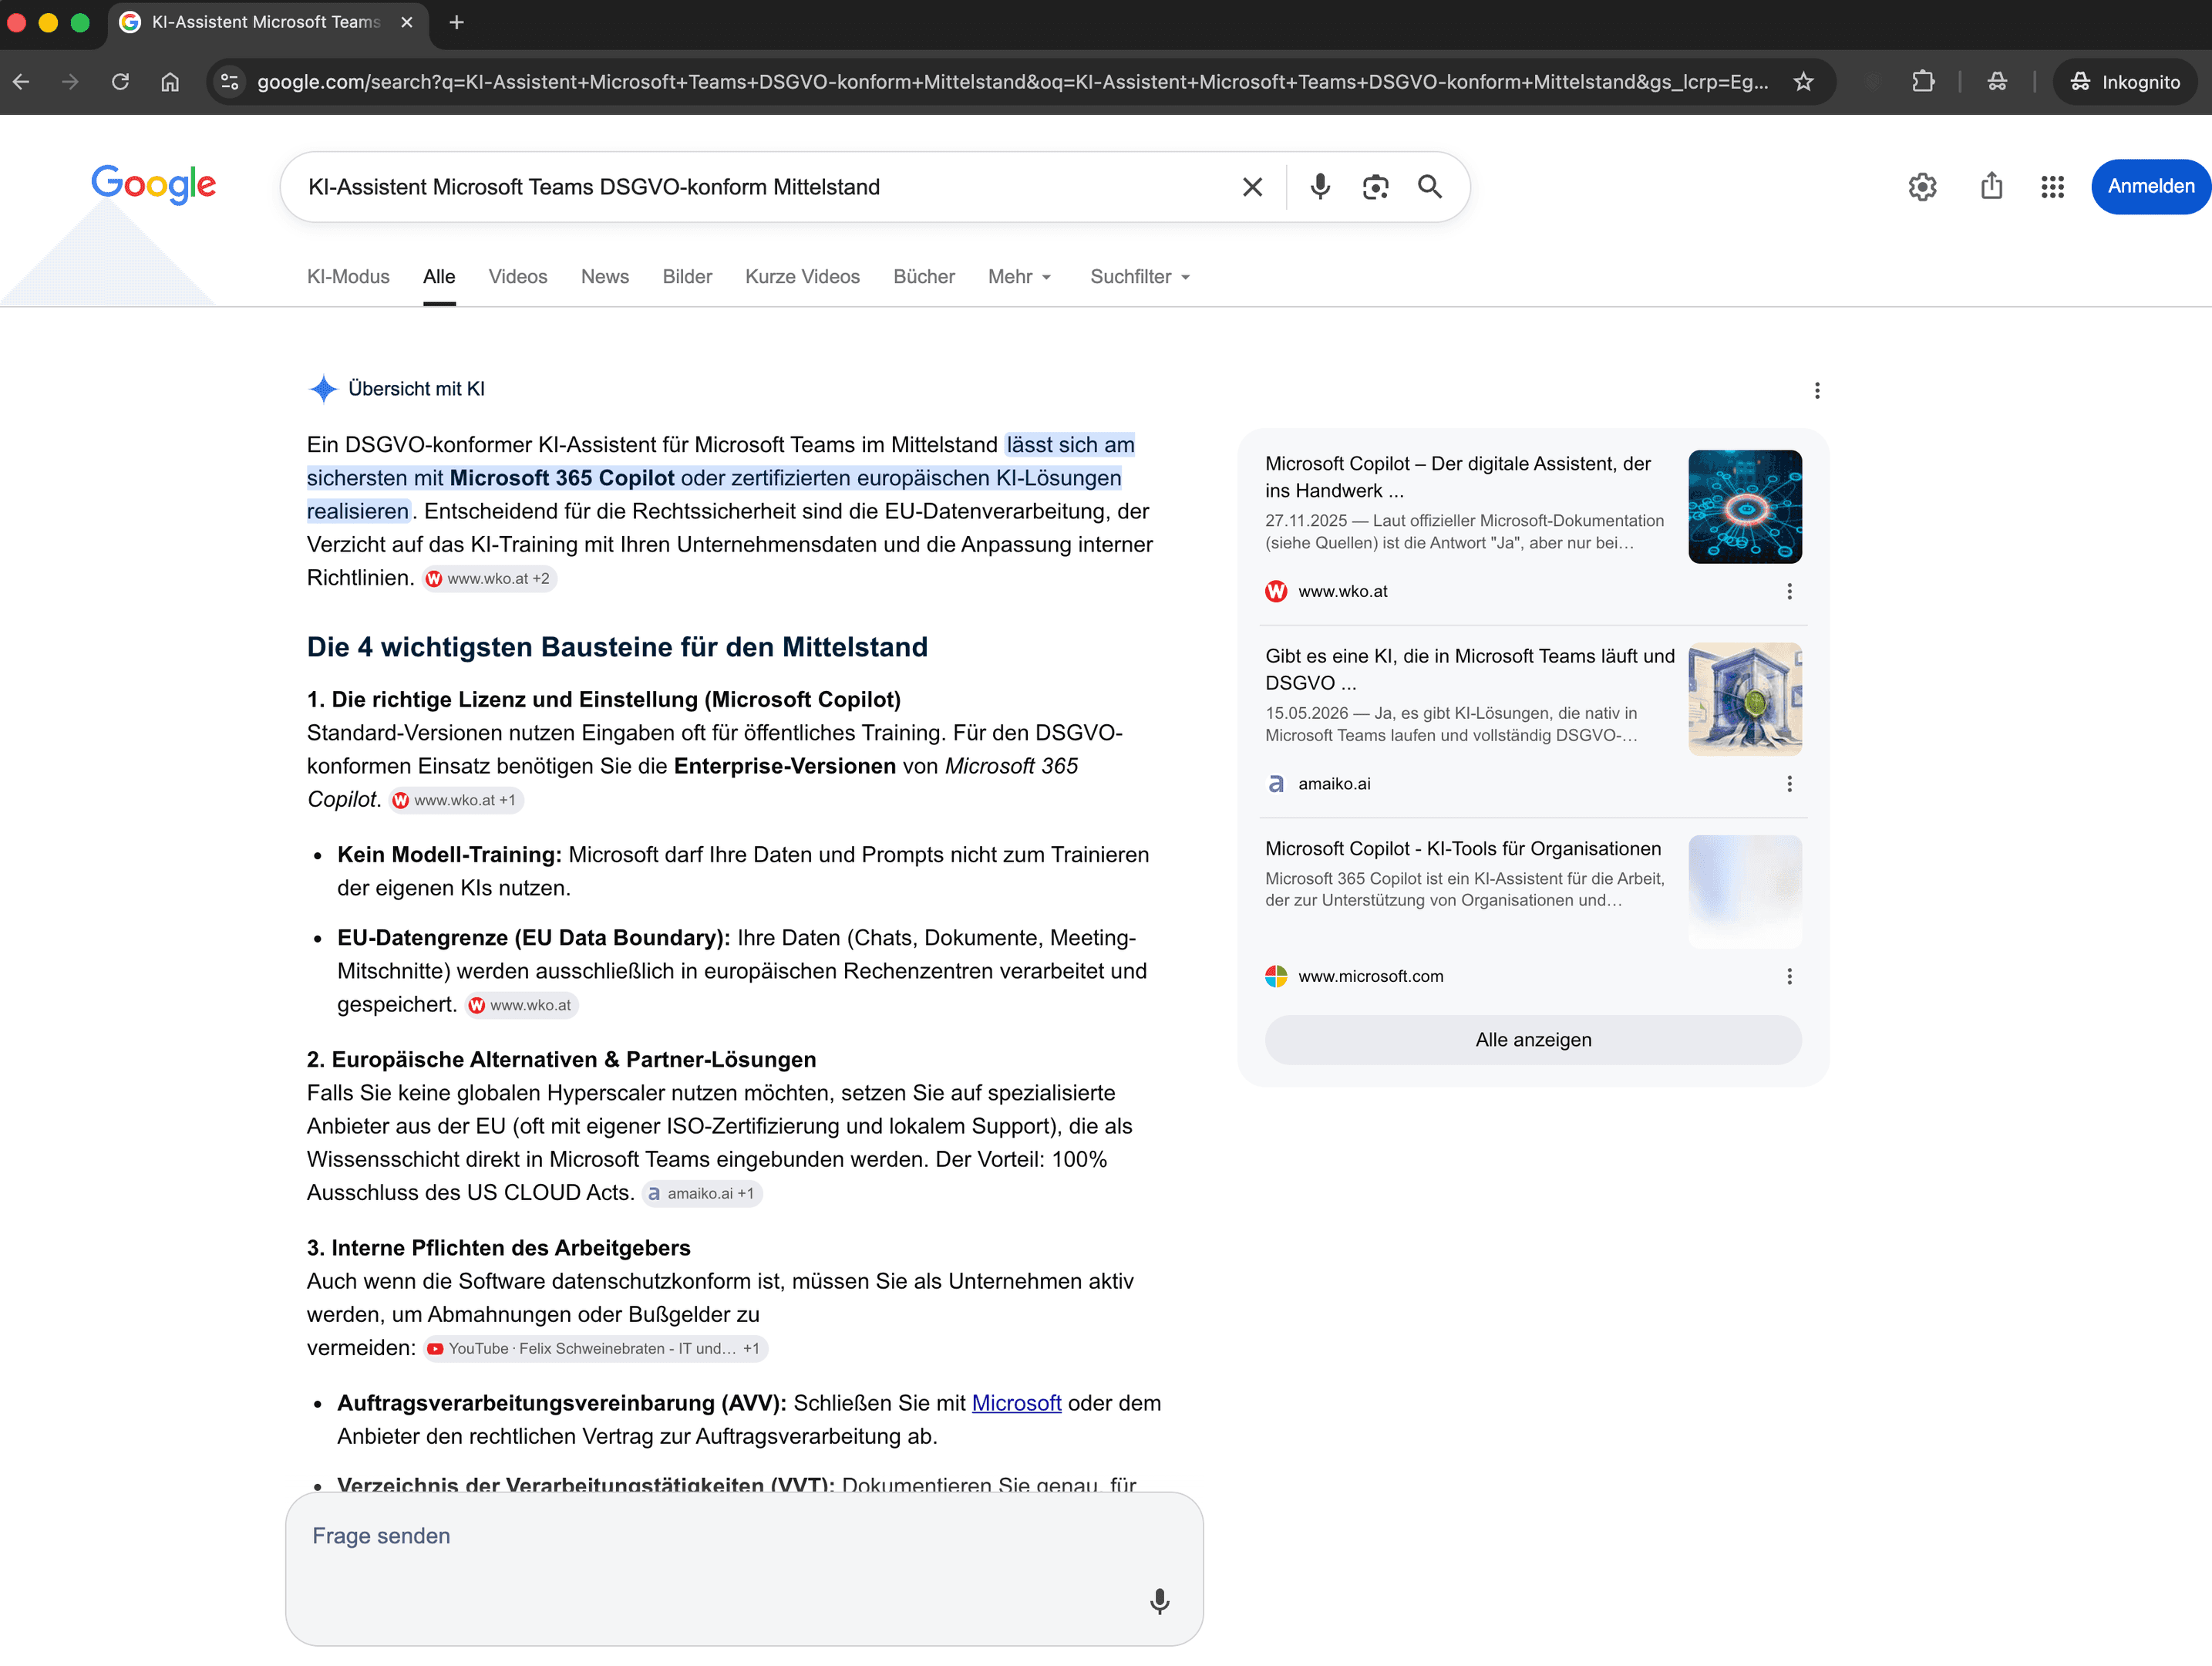This screenshot has width=2212, height=1666.
Task: Open a new browser tab
Action: (457, 22)
